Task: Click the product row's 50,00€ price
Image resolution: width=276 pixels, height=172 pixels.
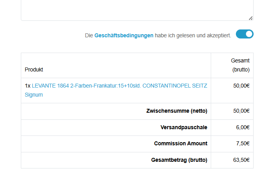Action: pos(241,85)
